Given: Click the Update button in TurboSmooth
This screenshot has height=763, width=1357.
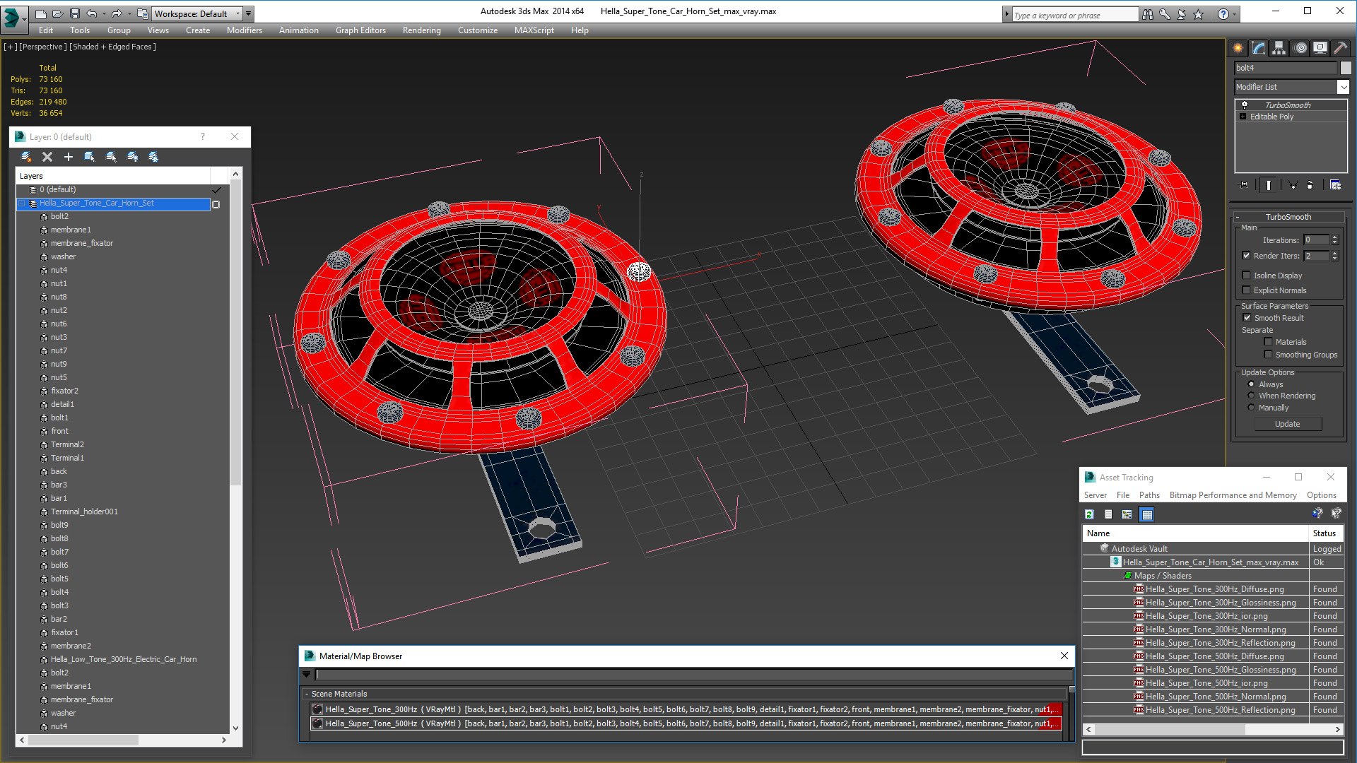Looking at the screenshot, I should coord(1287,424).
